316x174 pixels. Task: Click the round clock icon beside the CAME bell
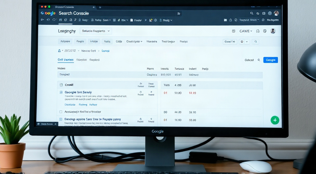click(265, 31)
